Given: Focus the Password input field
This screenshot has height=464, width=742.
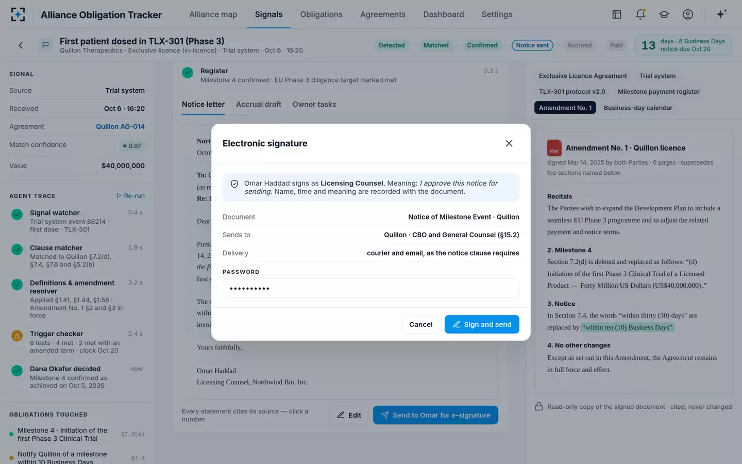Looking at the screenshot, I should point(371,288).
